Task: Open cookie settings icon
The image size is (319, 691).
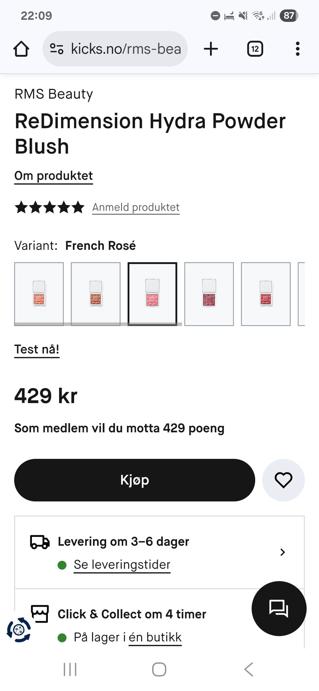Action: tap(19, 629)
